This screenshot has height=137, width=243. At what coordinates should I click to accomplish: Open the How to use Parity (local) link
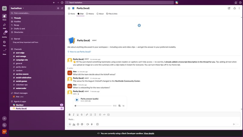(80, 52)
